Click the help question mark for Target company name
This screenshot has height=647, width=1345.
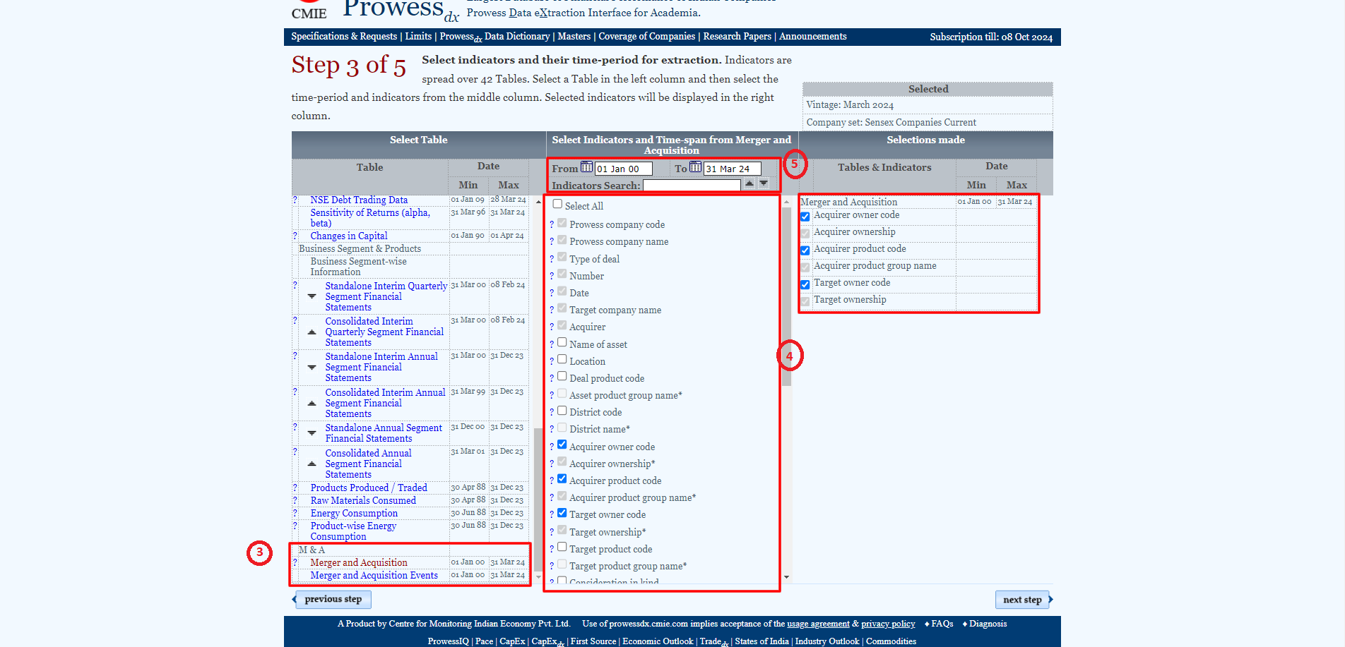pos(552,310)
